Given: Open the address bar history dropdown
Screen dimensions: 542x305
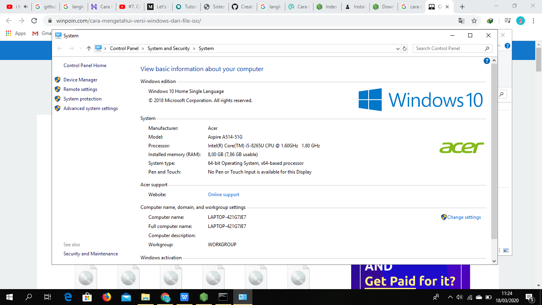Looking at the screenshot, I should click(398, 48).
